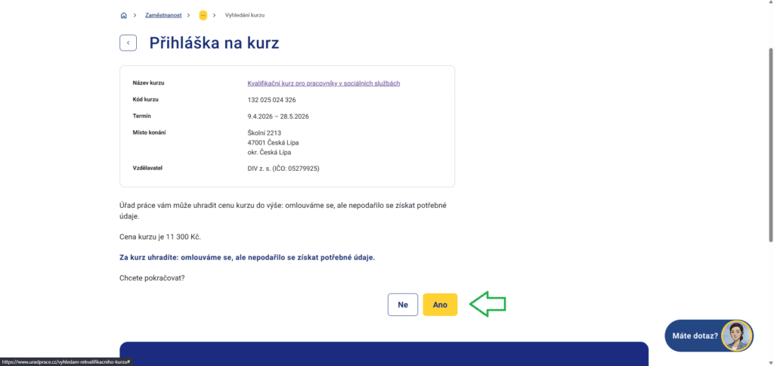Click the Název kurzu label

(x=148, y=82)
